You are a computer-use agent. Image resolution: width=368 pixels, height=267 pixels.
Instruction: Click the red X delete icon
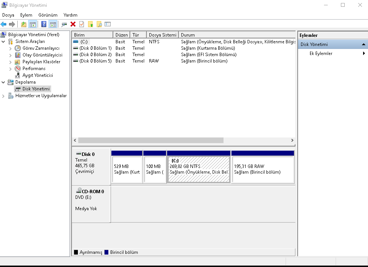tap(73, 24)
